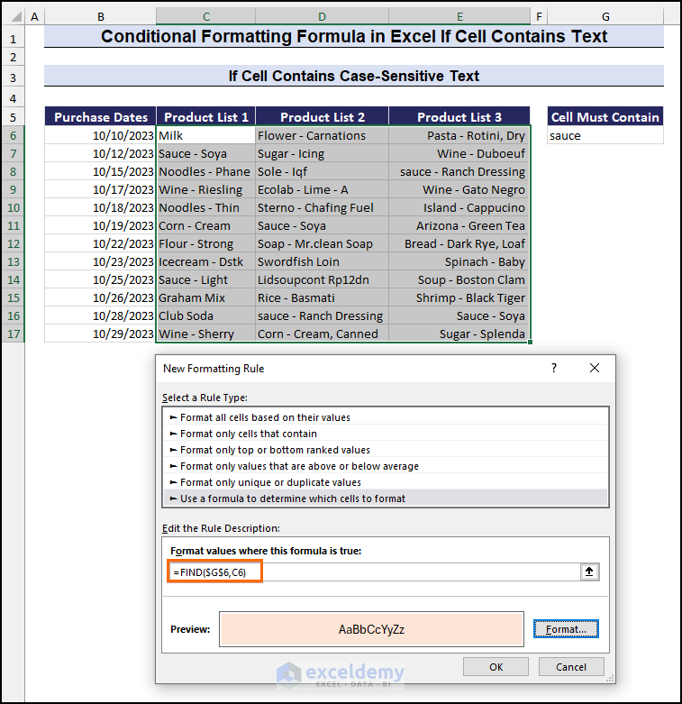Select row 6 header
Image resolution: width=682 pixels, height=704 pixels.
(x=13, y=135)
